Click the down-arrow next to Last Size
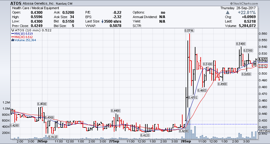270x144 pixels. [x=102, y=21]
